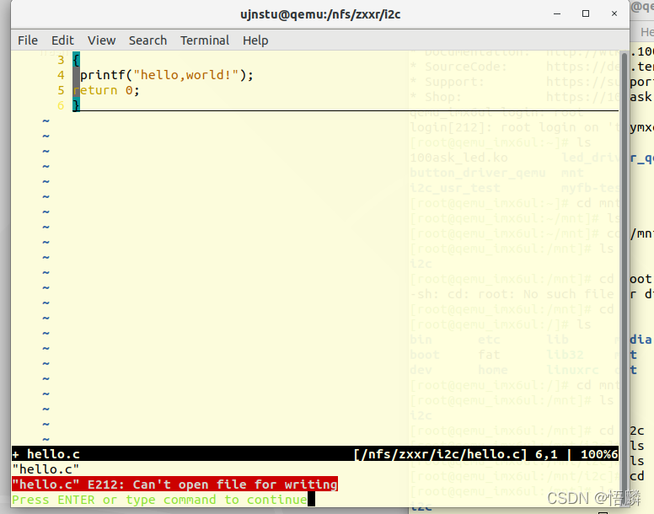This screenshot has width=654, height=514.
Task: Click the 'Press ENTER or type command' prompt
Action: pyautogui.click(x=159, y=500)
